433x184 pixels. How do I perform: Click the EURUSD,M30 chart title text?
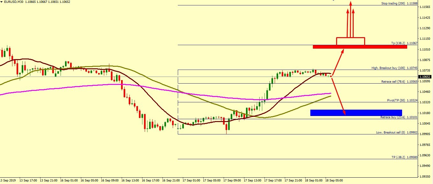15,2
